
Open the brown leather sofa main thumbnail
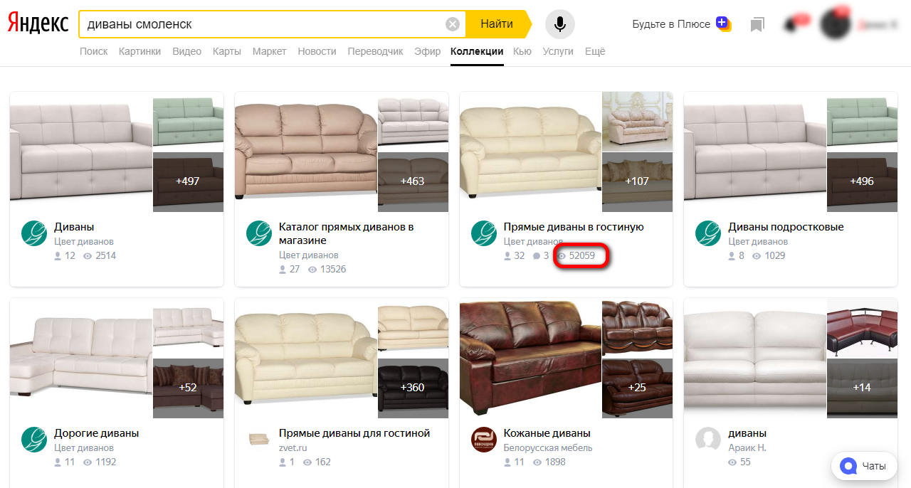[x=530, y=358]
